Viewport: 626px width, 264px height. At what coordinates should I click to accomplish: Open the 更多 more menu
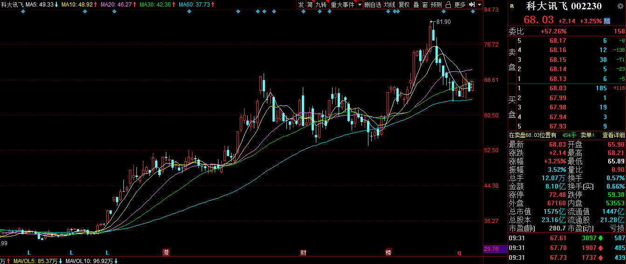460,5
